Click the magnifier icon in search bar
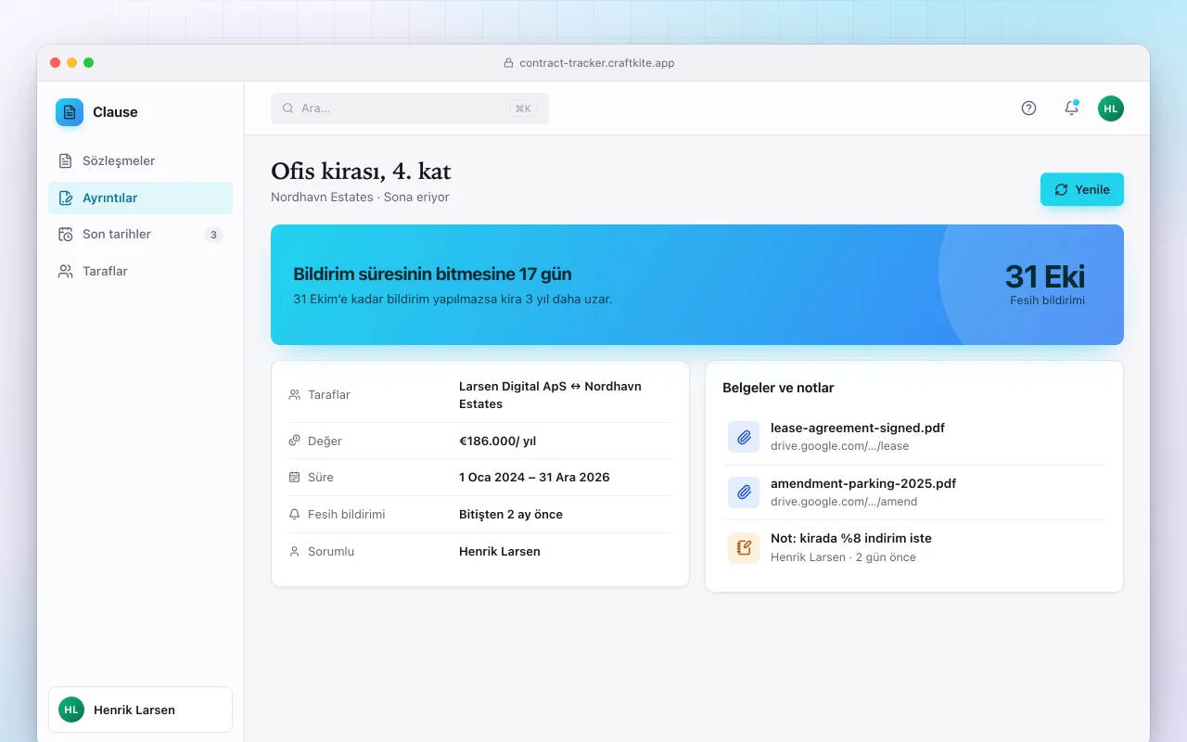 [288, 109]
